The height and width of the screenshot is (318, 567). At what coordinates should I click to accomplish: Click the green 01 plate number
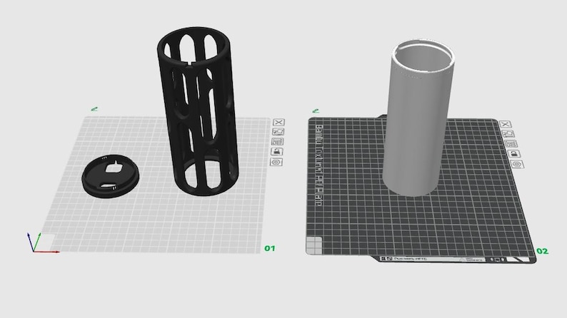pos(270,248)
